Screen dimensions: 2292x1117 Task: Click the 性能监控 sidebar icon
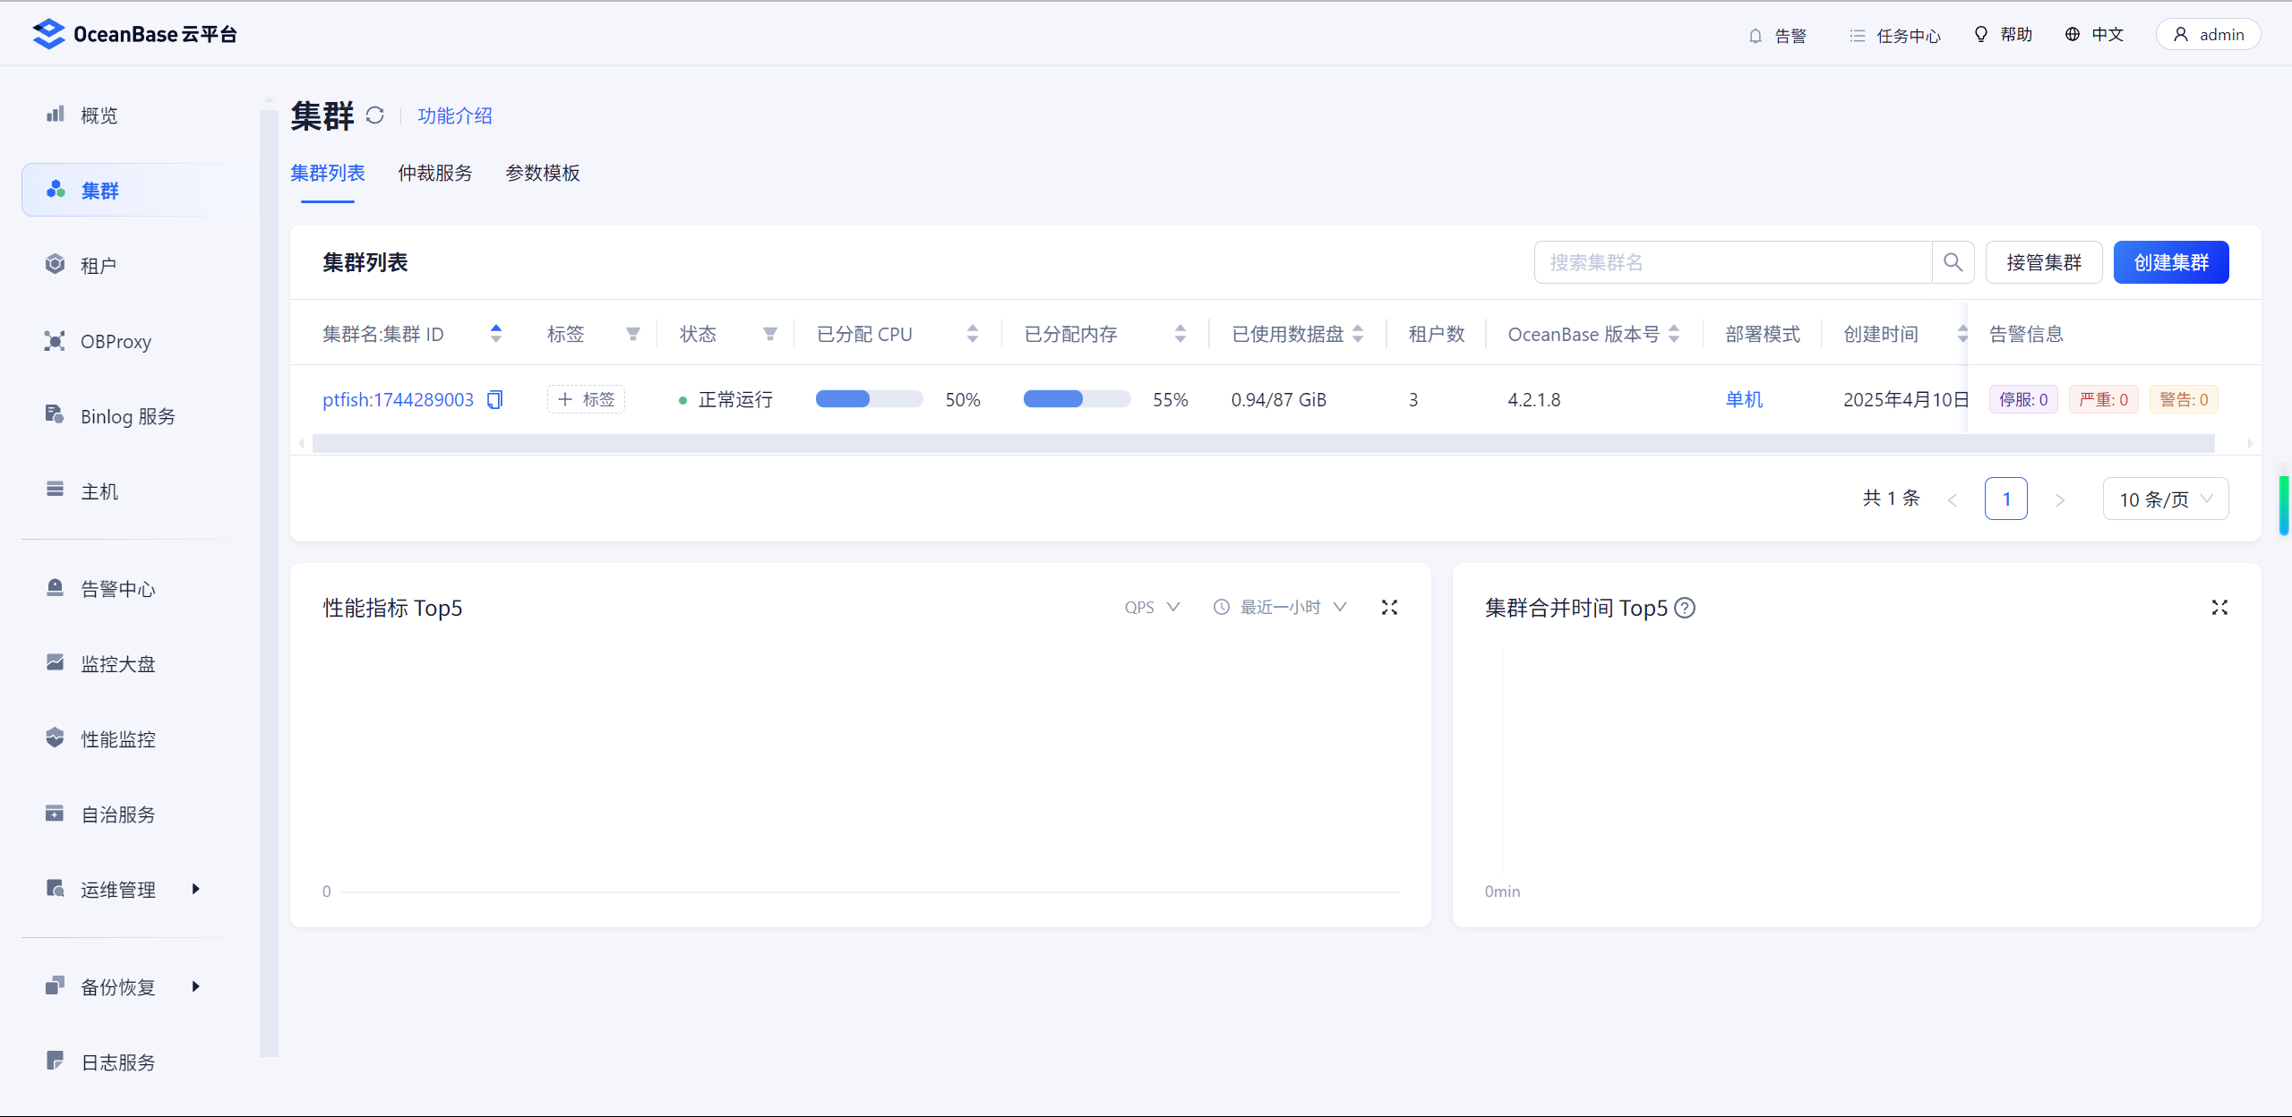(56, 738)
